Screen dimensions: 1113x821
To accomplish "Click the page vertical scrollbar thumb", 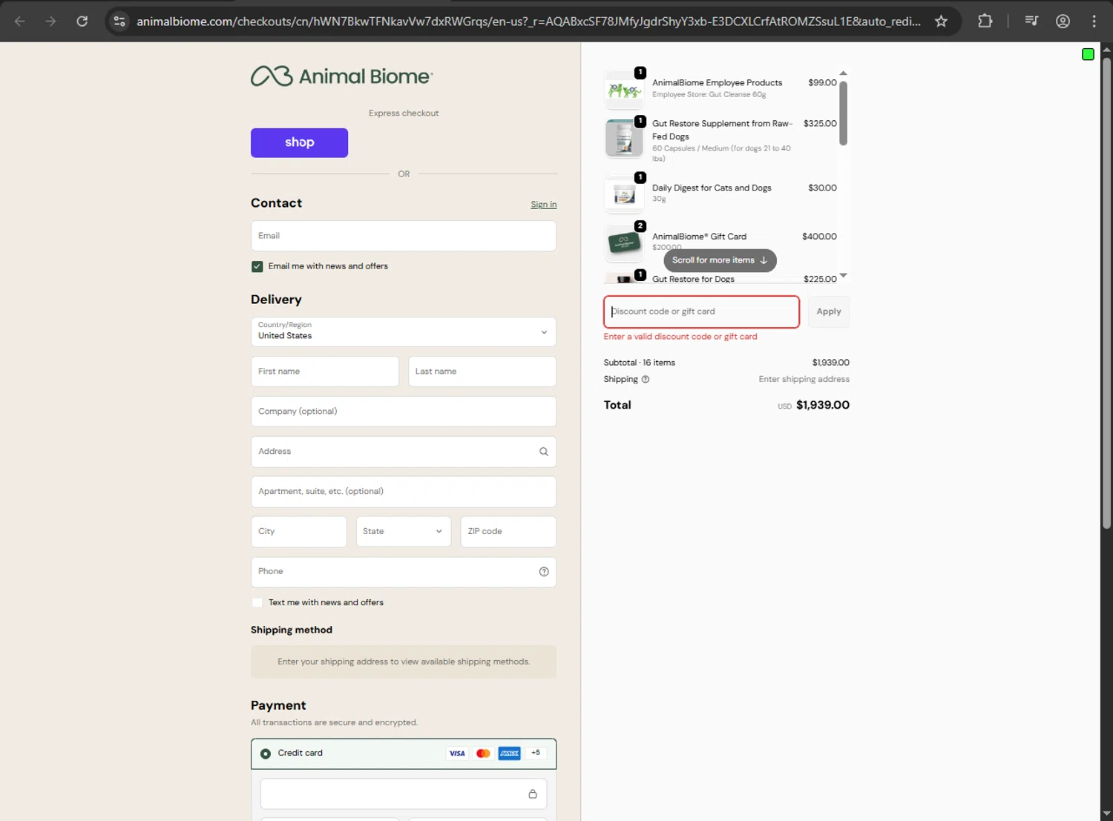I will pos(1106,293).
